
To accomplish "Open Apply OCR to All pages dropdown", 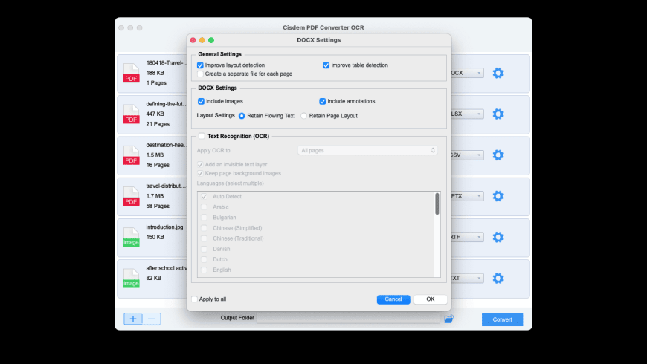I will point(367,151).
